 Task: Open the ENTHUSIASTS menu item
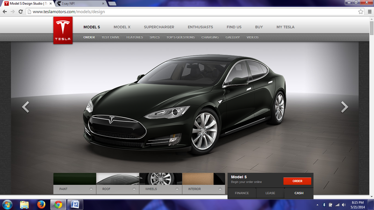pyautogui.click(x=201, y=27)
